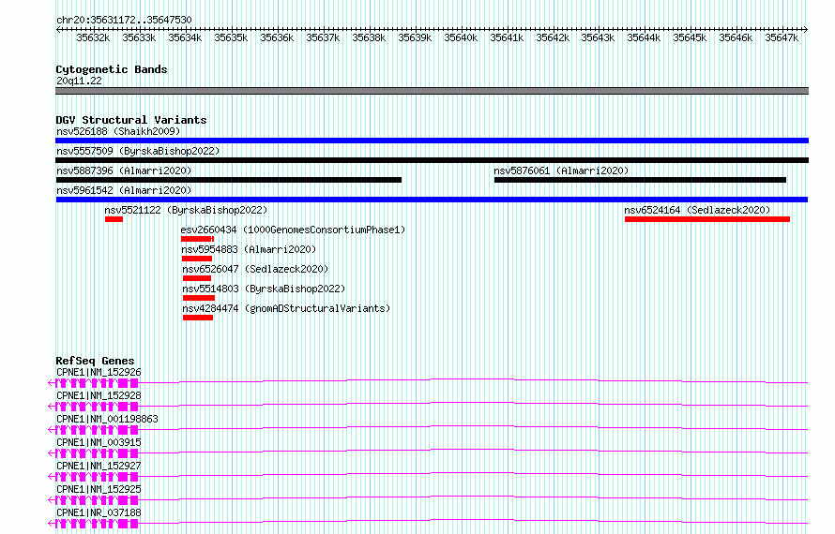Open the CPNE1|NM_152928 transcript label

tap(99, 395)
